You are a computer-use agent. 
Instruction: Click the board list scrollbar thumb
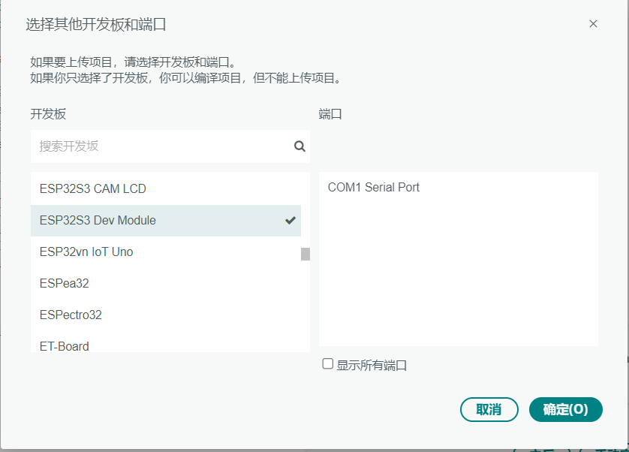305,254
